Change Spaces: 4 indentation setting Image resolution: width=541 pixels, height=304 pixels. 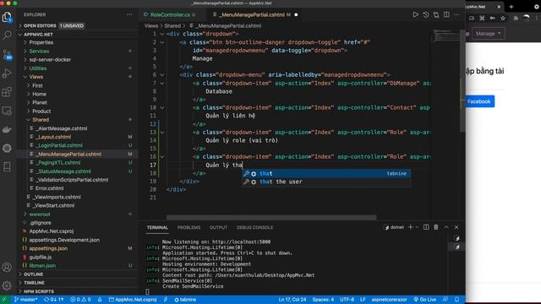click(x=323, y=300)
